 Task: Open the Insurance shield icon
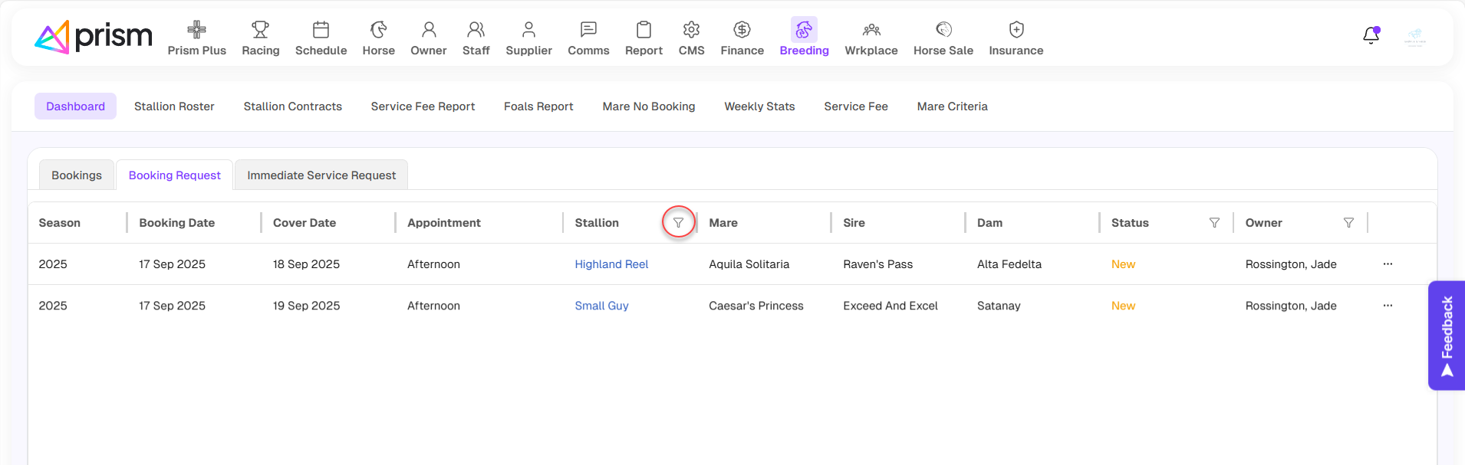click(x=1016, y=30)
